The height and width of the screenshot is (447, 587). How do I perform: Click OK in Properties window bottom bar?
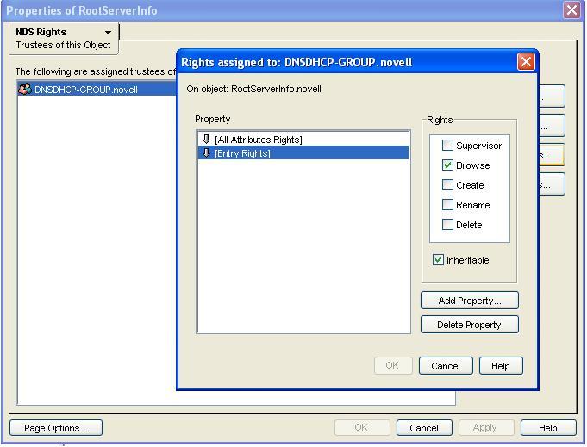click(362, 427)
